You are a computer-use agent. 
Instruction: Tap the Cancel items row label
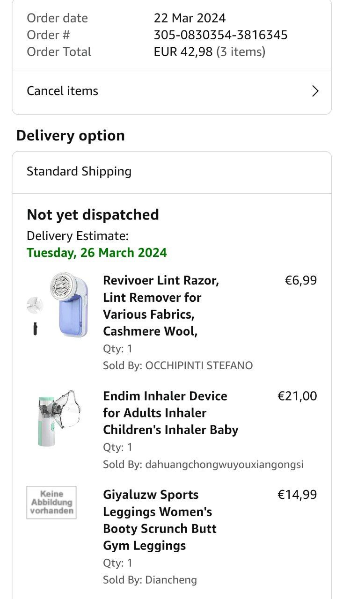point(63,91)
